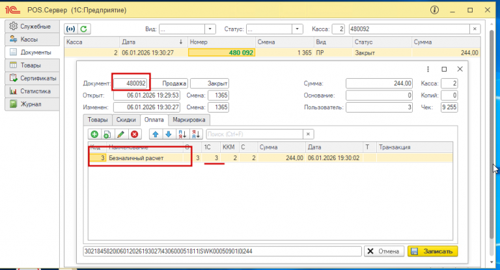
Task: Sort the payment list ascending
Action: click(182, 134)
